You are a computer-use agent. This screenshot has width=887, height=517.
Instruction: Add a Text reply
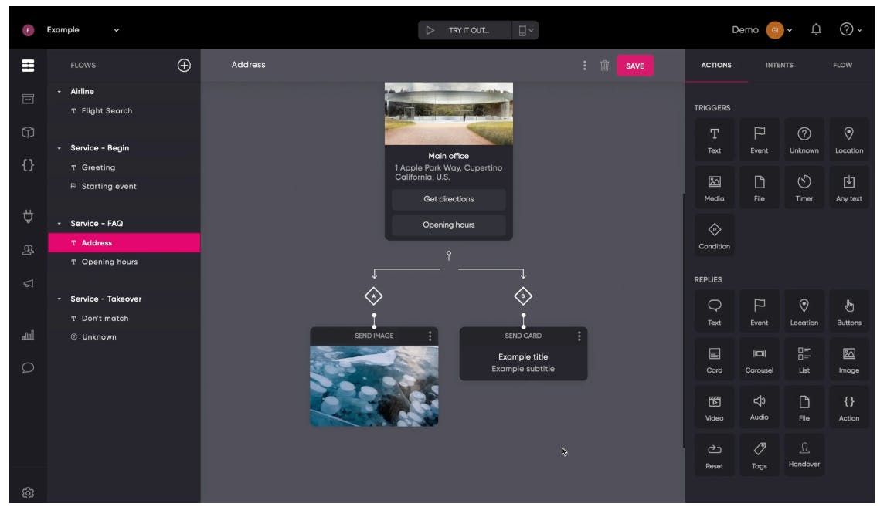coord(714,312)
